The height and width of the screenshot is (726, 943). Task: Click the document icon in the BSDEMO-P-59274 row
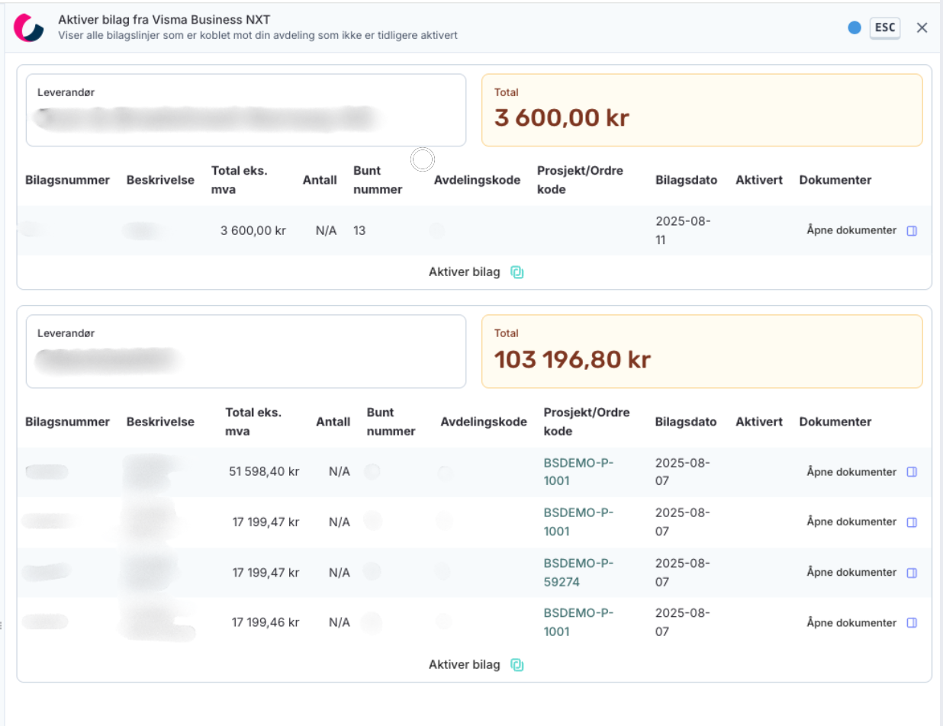[x=911, y=573]
